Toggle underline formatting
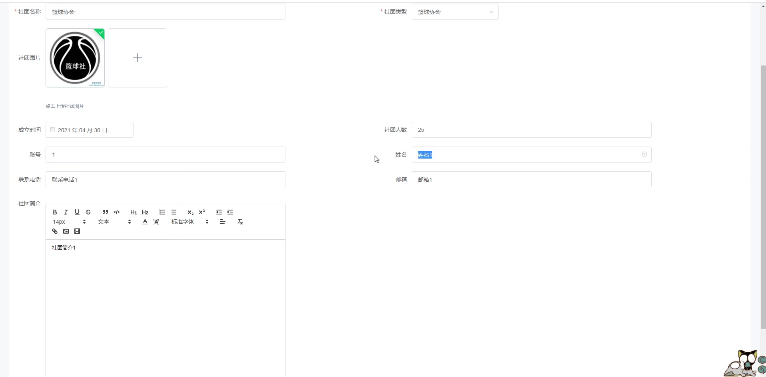 77,212
